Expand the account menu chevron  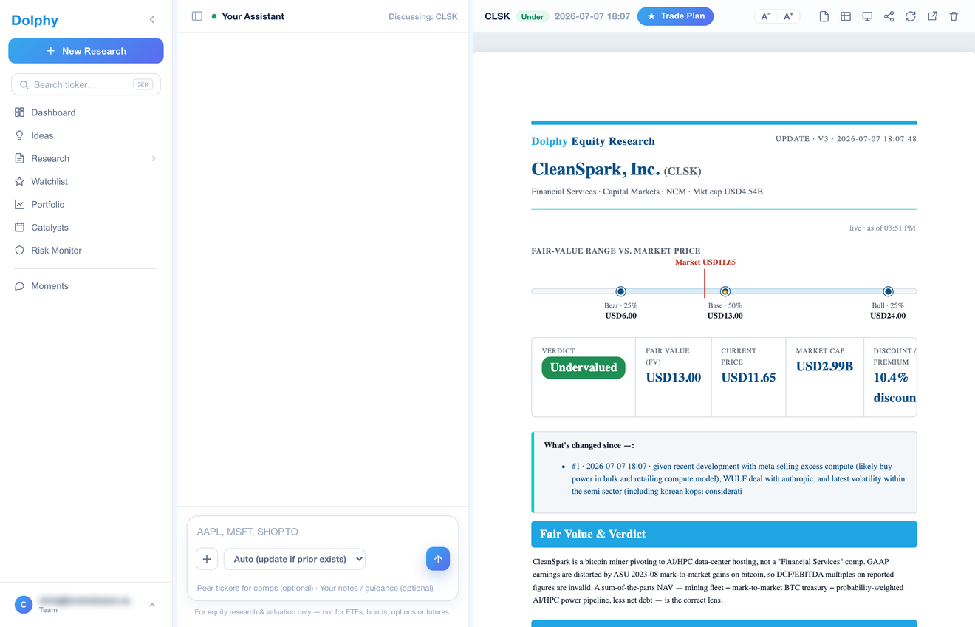point(152,605)
